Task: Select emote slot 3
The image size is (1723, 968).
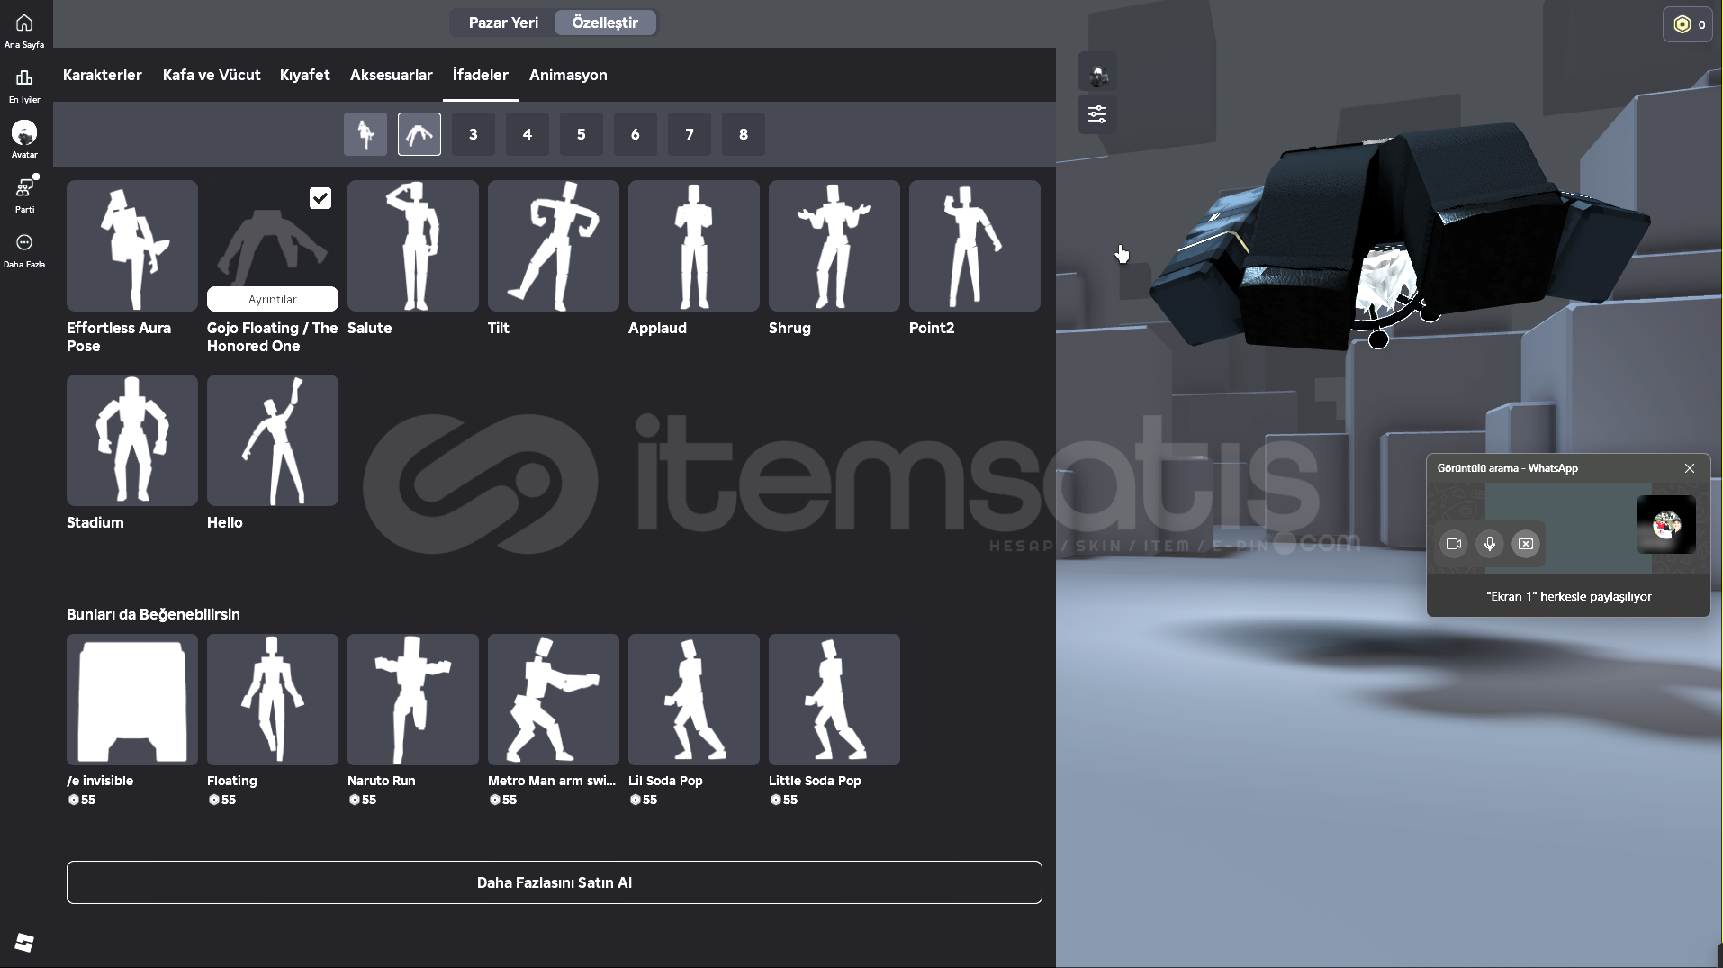Action: pos(474,134)
